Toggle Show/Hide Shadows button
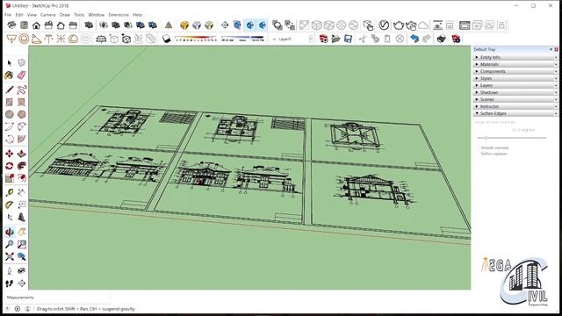The width and height of the screenshot is (562, 316). tap(166, 39)
